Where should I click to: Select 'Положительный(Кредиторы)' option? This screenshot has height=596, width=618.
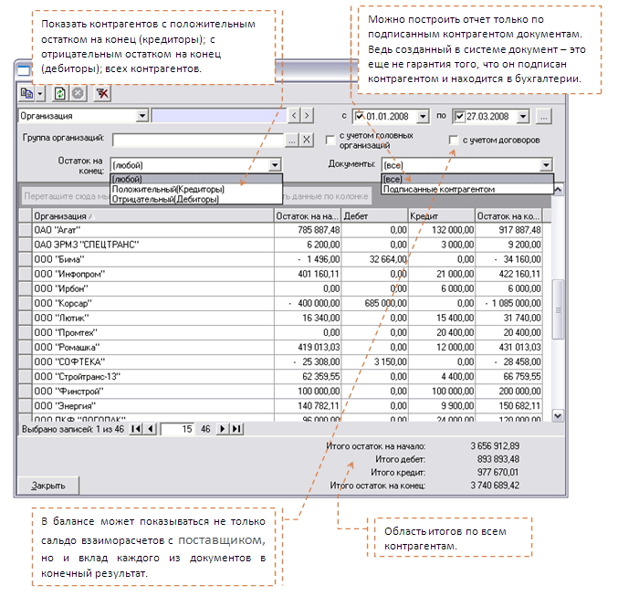(x=196, y=189)
